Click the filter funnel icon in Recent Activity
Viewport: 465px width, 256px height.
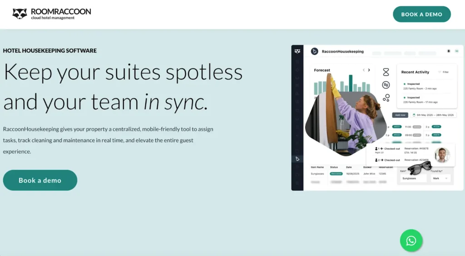(x=440, y=72)
